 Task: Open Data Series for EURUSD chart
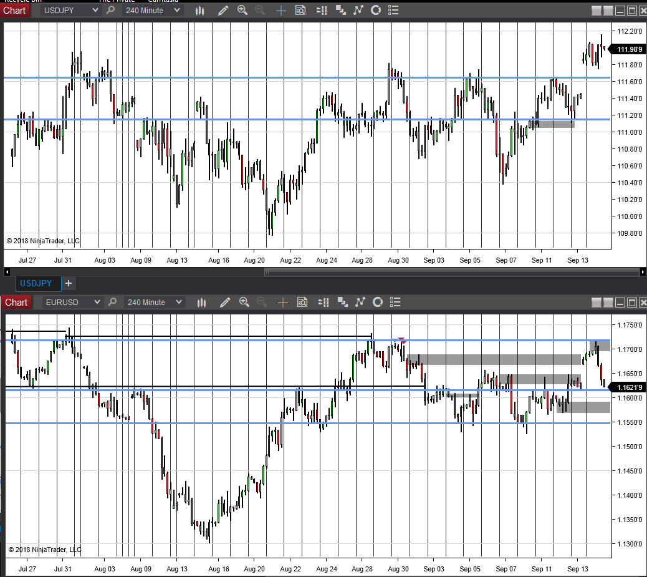(342, 303)
